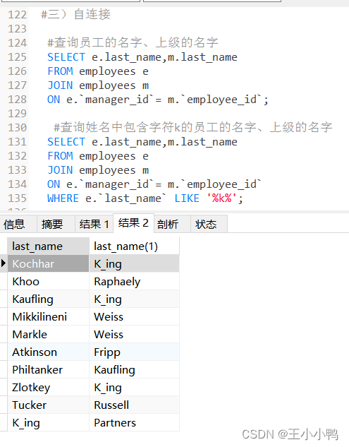Select the Partners cell
Viewport: 349px width, 447px height.
pyautogui.click(x=135, y=423)
